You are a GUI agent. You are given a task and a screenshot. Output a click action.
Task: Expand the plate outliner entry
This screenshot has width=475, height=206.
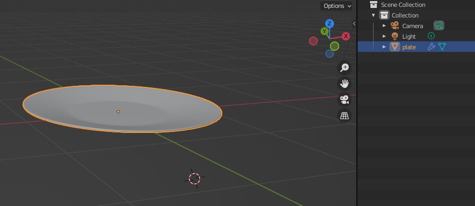384,47
